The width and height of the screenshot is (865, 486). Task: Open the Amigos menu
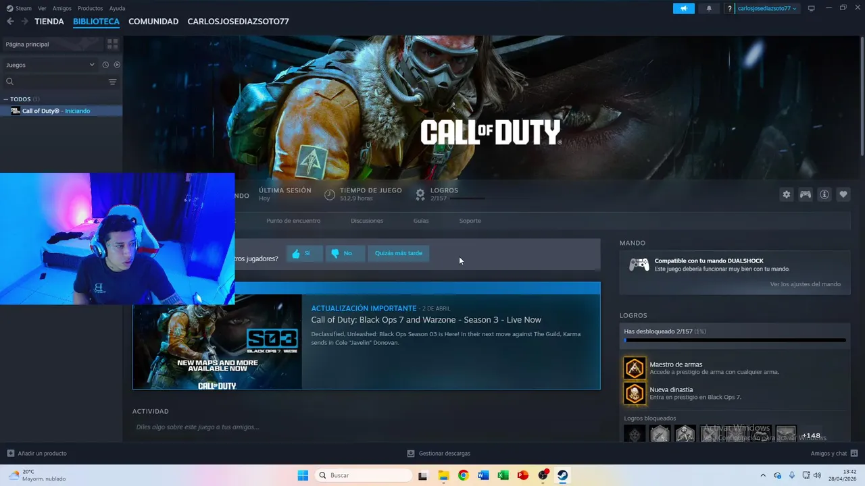[x=62, y=8]
